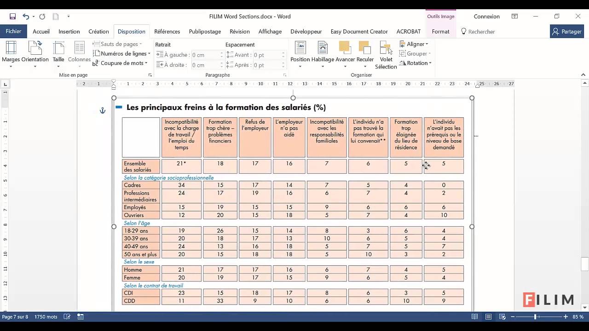Click the spelling proofing status bar icon

(x=67, y=317)
